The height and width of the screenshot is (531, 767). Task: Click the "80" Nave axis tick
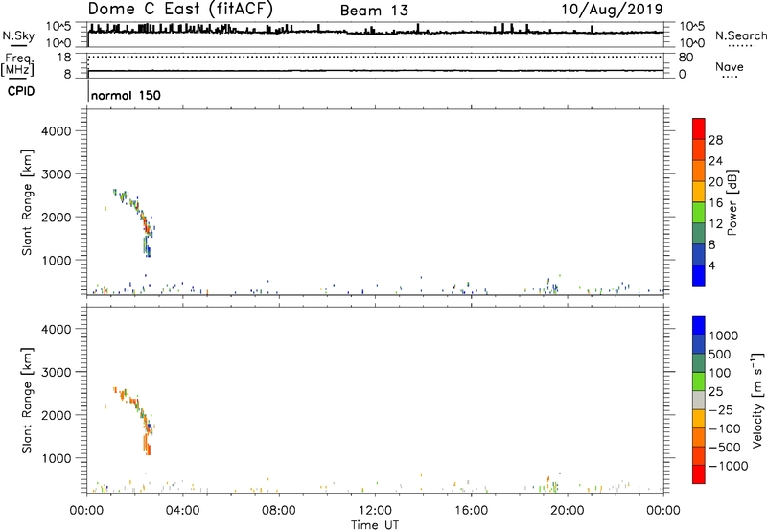[x=686, y=58]
